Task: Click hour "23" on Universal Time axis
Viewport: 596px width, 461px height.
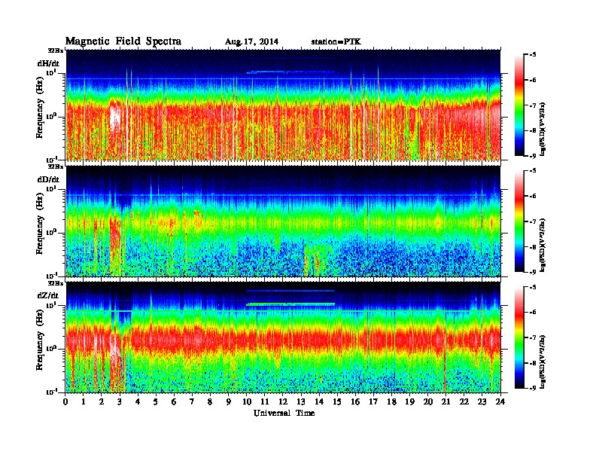Action: pyautogui.click(x=482, y=401)
